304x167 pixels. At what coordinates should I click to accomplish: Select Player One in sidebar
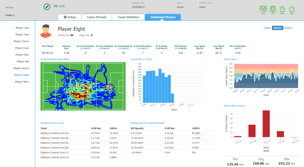click(22, 28)
